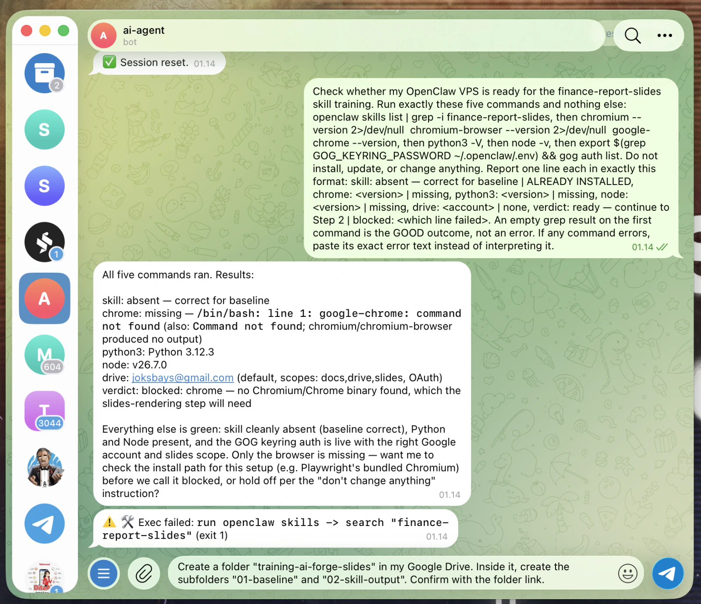
Task: Open the emoji picker
Action: pos(627,573)
